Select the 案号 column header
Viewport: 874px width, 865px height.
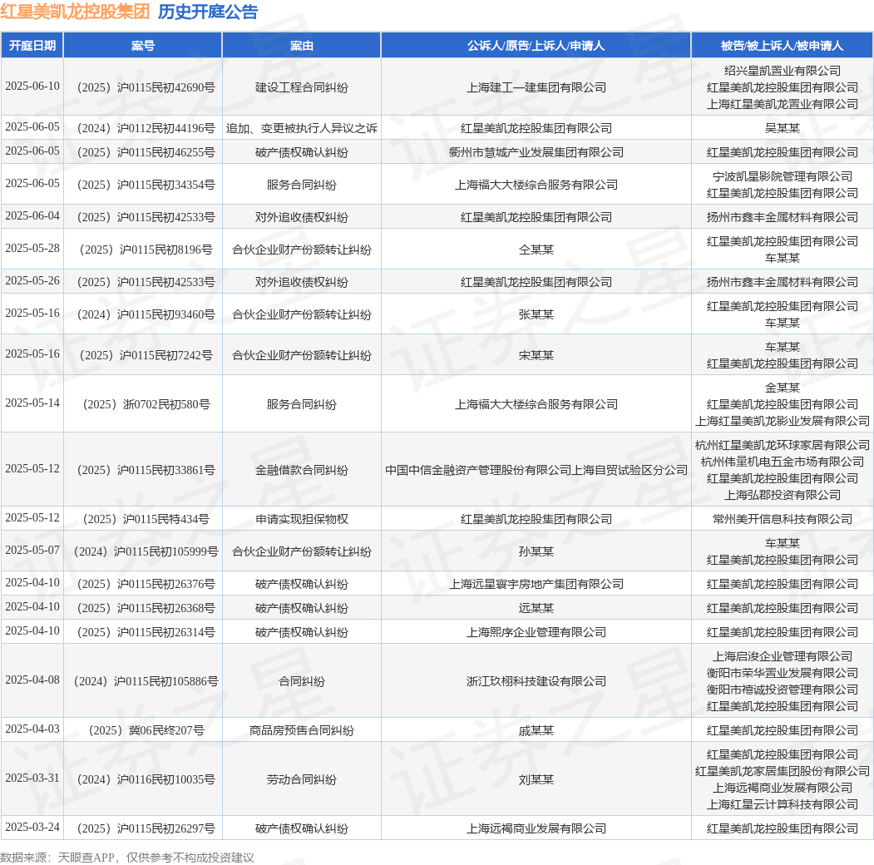(143, 46)
